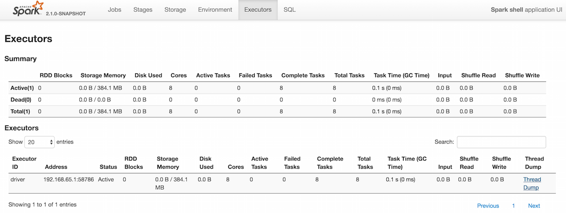The image size is (566, 213).
Task: Select page 1 in pagination
Action: pos(513,206)
